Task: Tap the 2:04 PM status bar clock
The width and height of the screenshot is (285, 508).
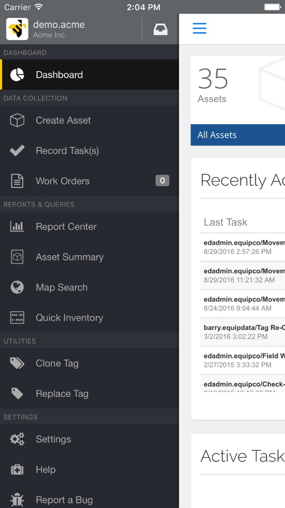Action: tap(143, 7)
